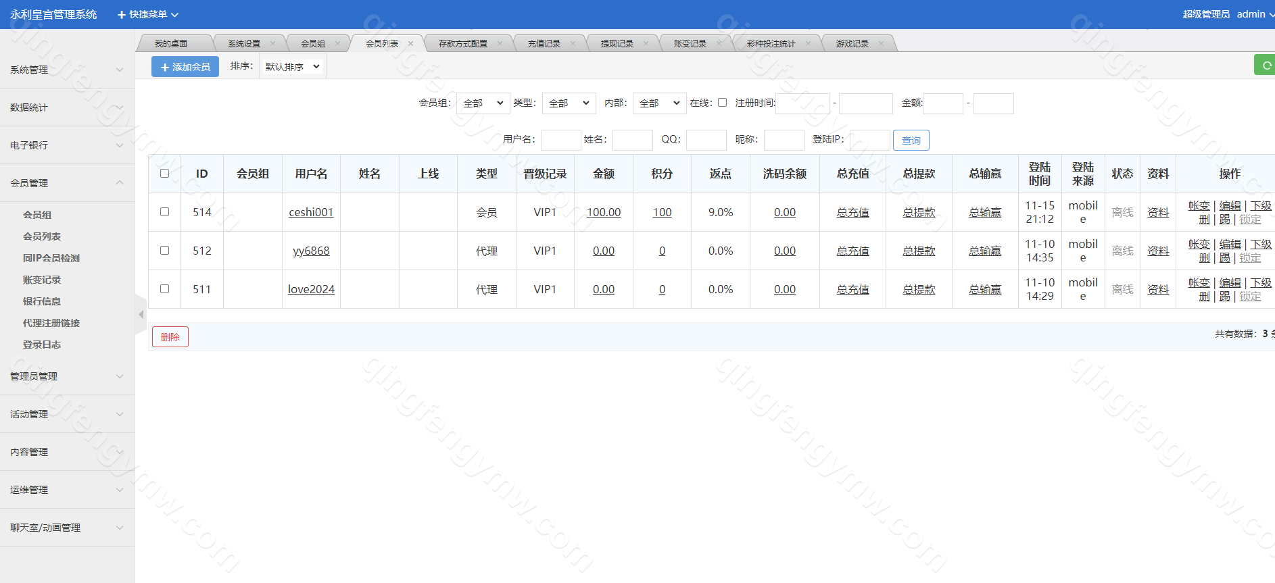Close the 游戏记录 tab

[881, 44]
